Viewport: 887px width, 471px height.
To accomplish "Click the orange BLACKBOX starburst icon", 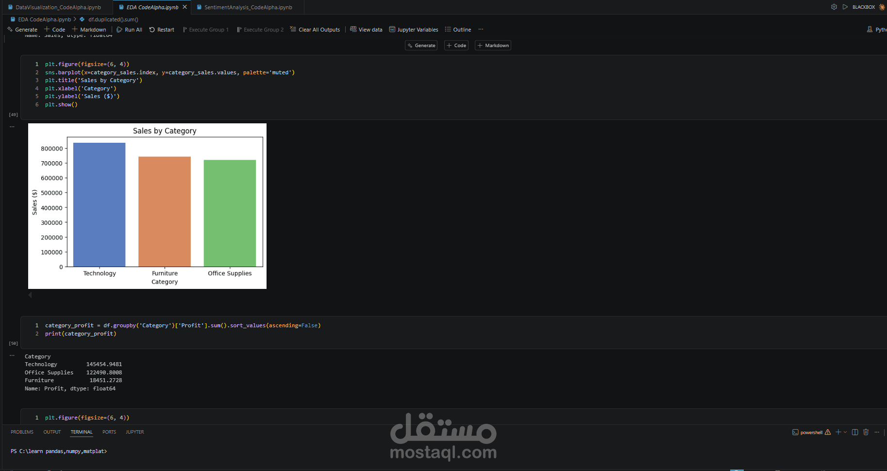I will tap(882, 7).
